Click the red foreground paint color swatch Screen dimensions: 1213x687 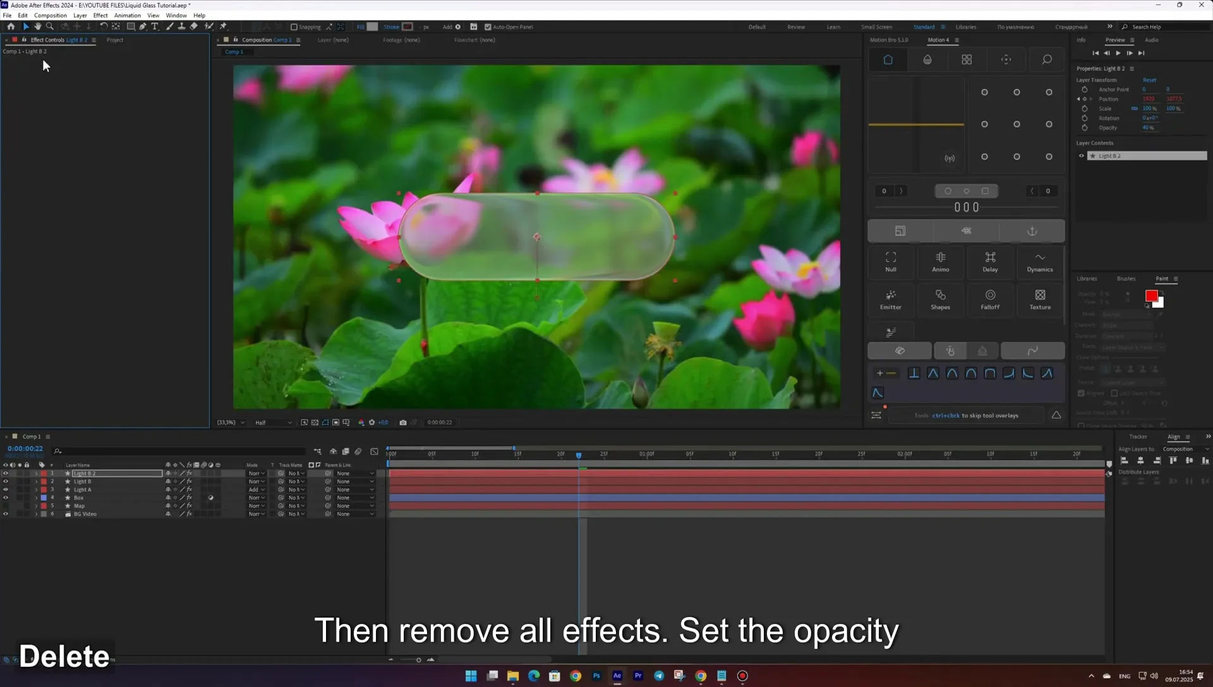1151,296
